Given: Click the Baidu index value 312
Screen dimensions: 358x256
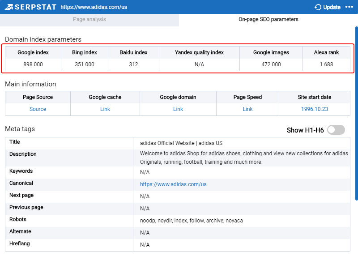Looking at the screenshot, I should point(133,64).
